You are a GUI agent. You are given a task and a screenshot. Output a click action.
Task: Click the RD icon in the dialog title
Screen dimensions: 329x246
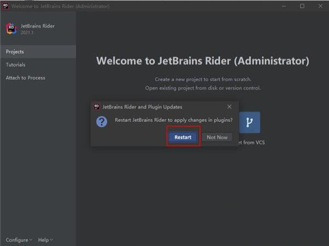pyautogui.click(x=97, y=107)
